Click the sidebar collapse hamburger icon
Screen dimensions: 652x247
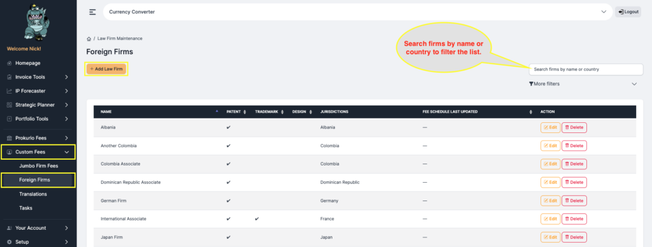[92, 12]
